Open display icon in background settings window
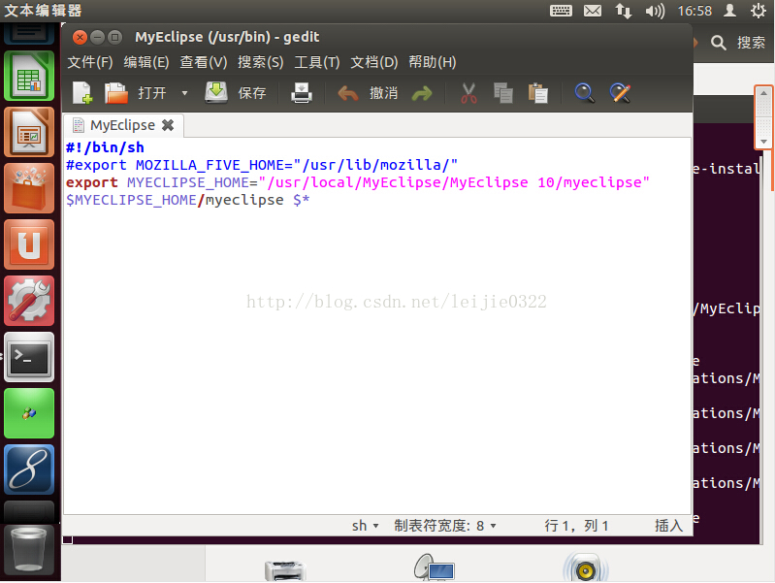The height and width of the screenshot is (583, 775). coord(434,567)
